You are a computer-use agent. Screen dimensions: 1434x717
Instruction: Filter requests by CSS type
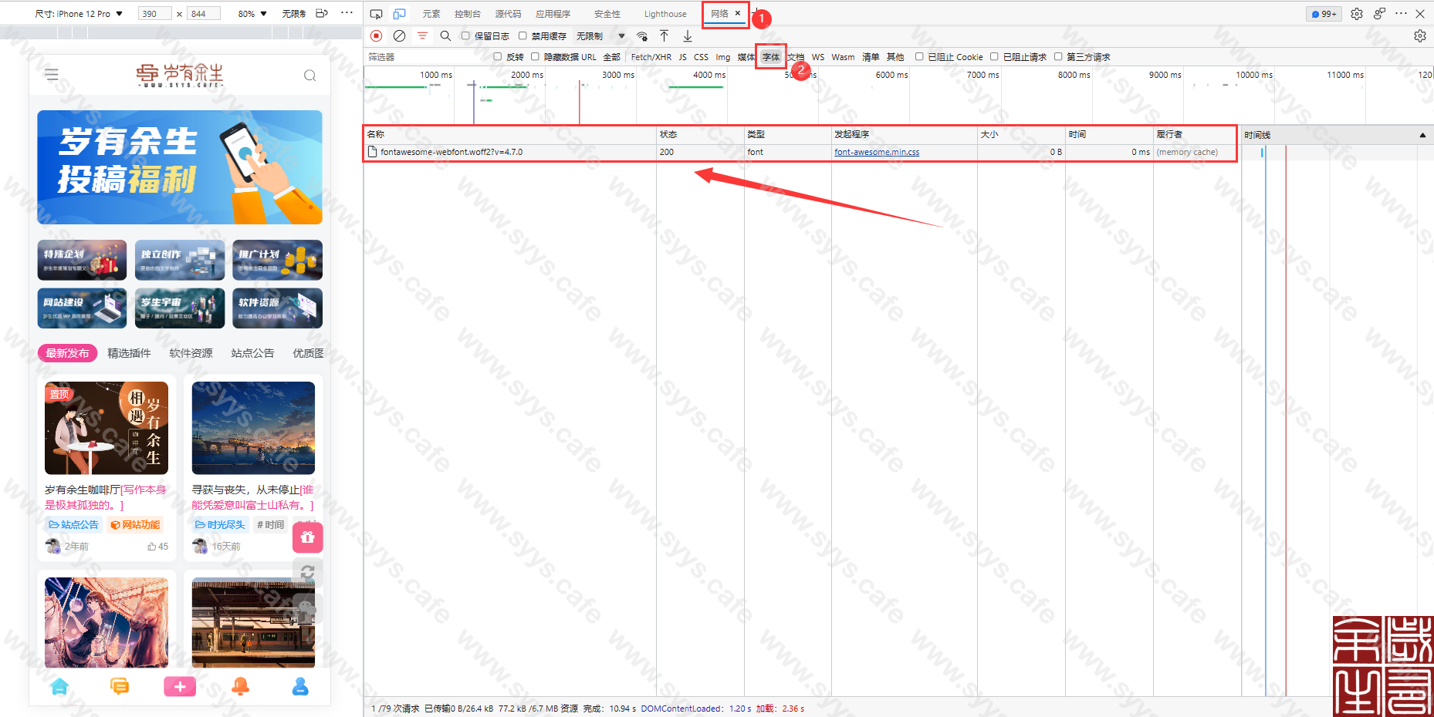[701, 57]
